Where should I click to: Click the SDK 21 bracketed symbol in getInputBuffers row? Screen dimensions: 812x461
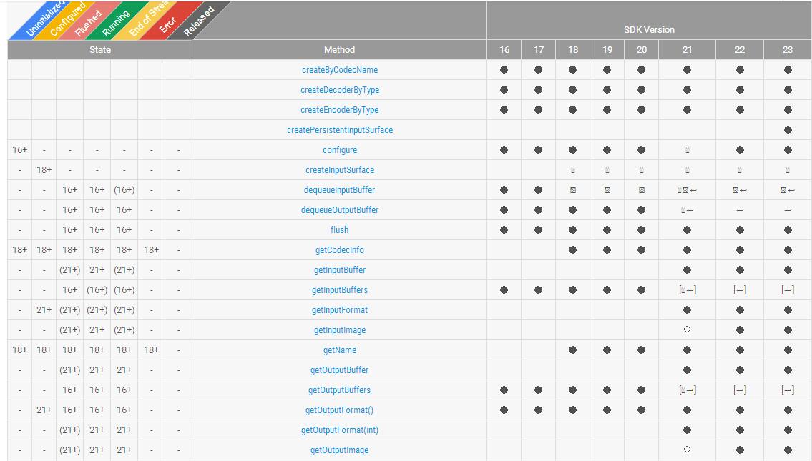(688, 289)
